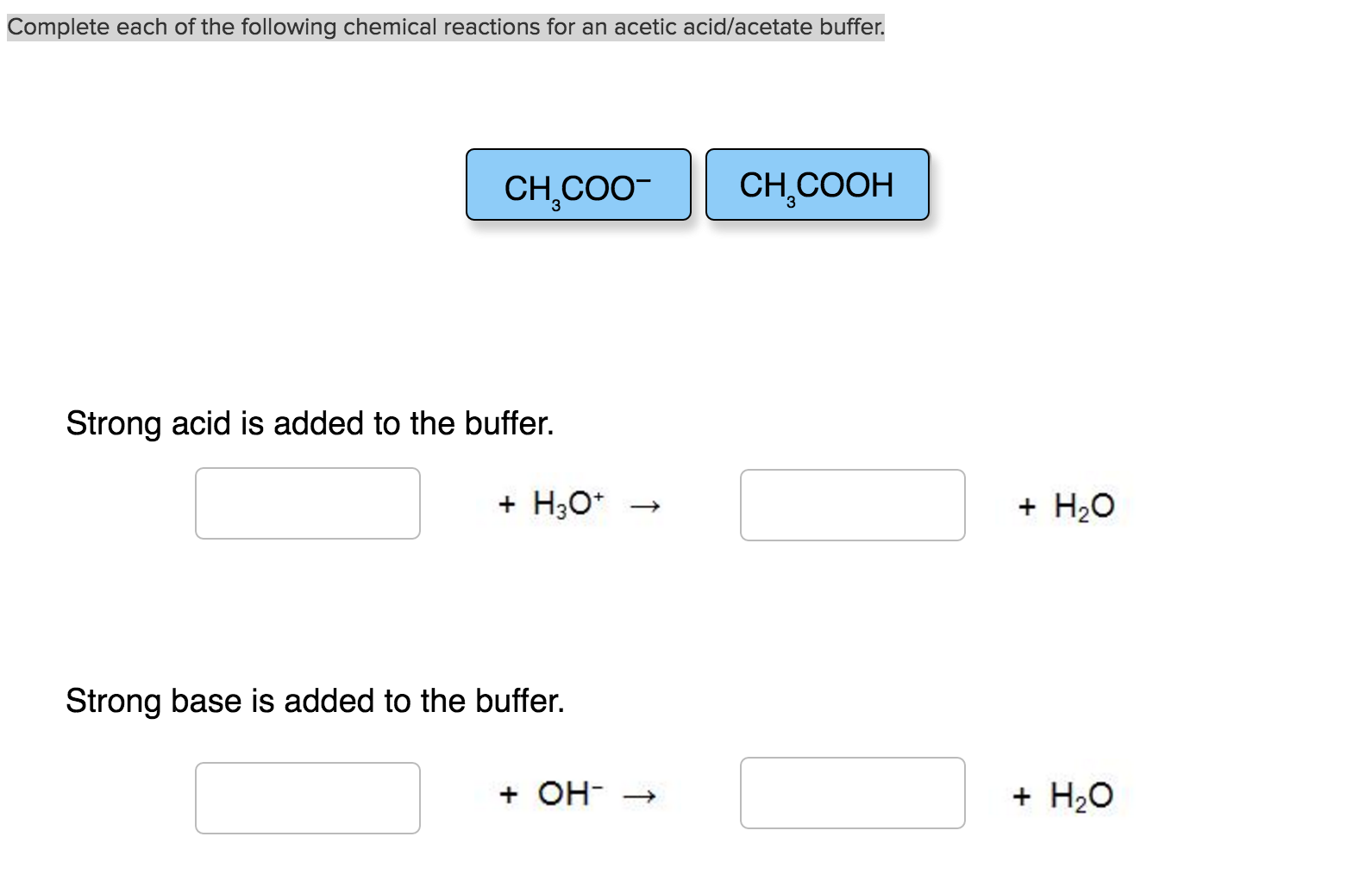Click the H₂O term in the base equation
1366x893 pixels.
point(1081,796)
